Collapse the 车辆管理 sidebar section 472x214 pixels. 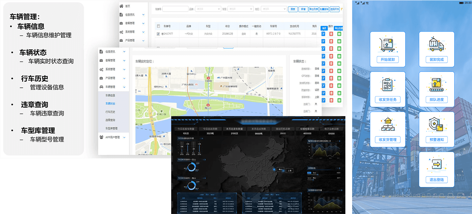pyautogui.click(x=113, y=87)
